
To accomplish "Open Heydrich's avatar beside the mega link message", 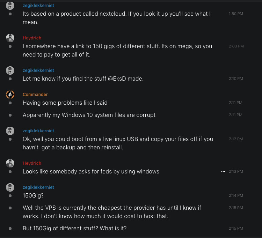I will (10, 38).
